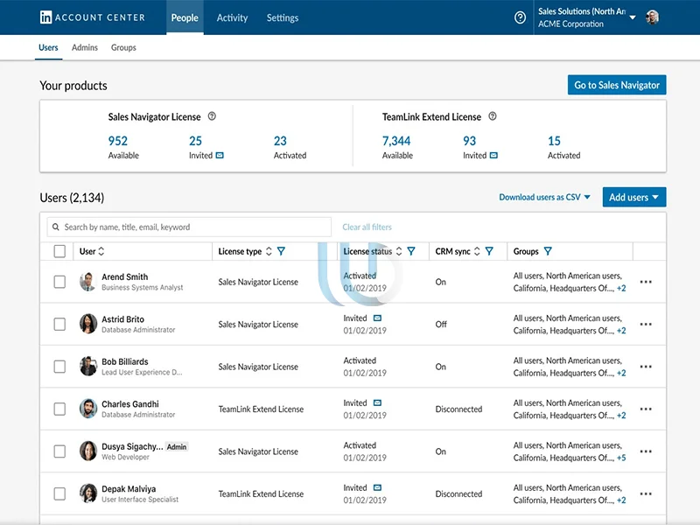Select the Admins sub-tab
700x525 pixels.
(x=85, y=47)
